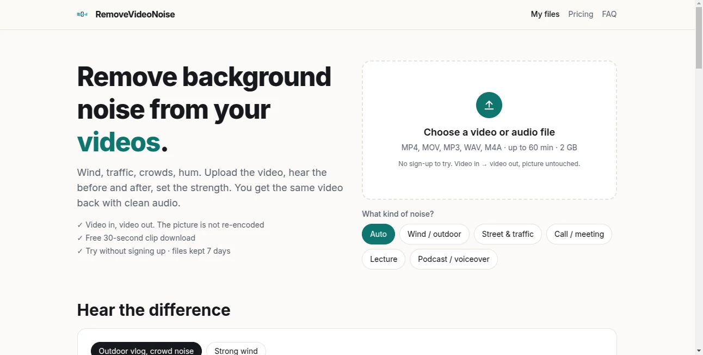The image size is (703, 355).
Task: Click the 'Hear the difference' heading
Action: click(x=153, y=310)
